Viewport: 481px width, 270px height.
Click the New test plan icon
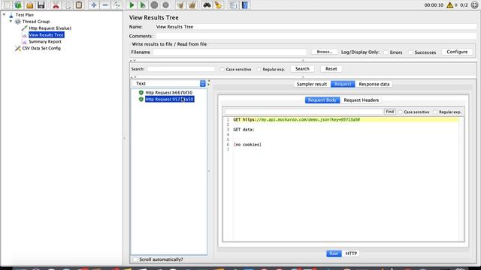(7, 5)
